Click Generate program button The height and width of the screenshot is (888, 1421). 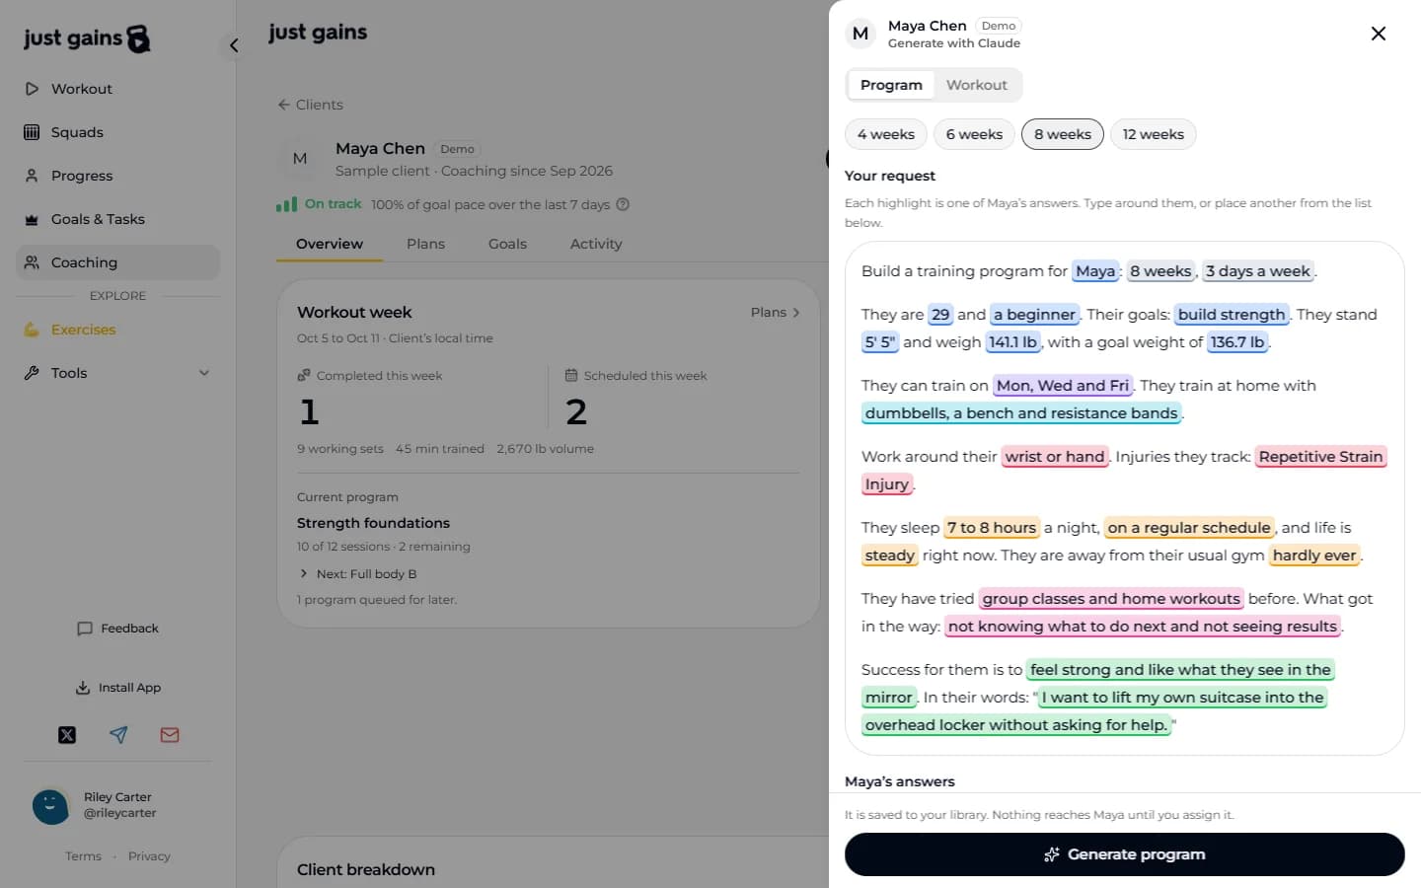[1124, 854]
